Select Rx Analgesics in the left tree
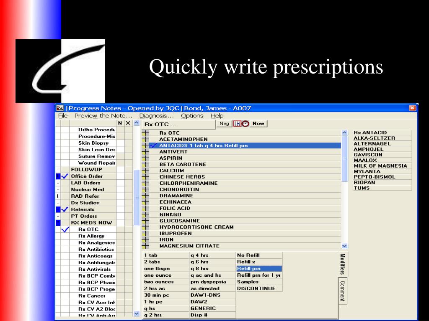429x321 pixels. click(x=96, y=243)
